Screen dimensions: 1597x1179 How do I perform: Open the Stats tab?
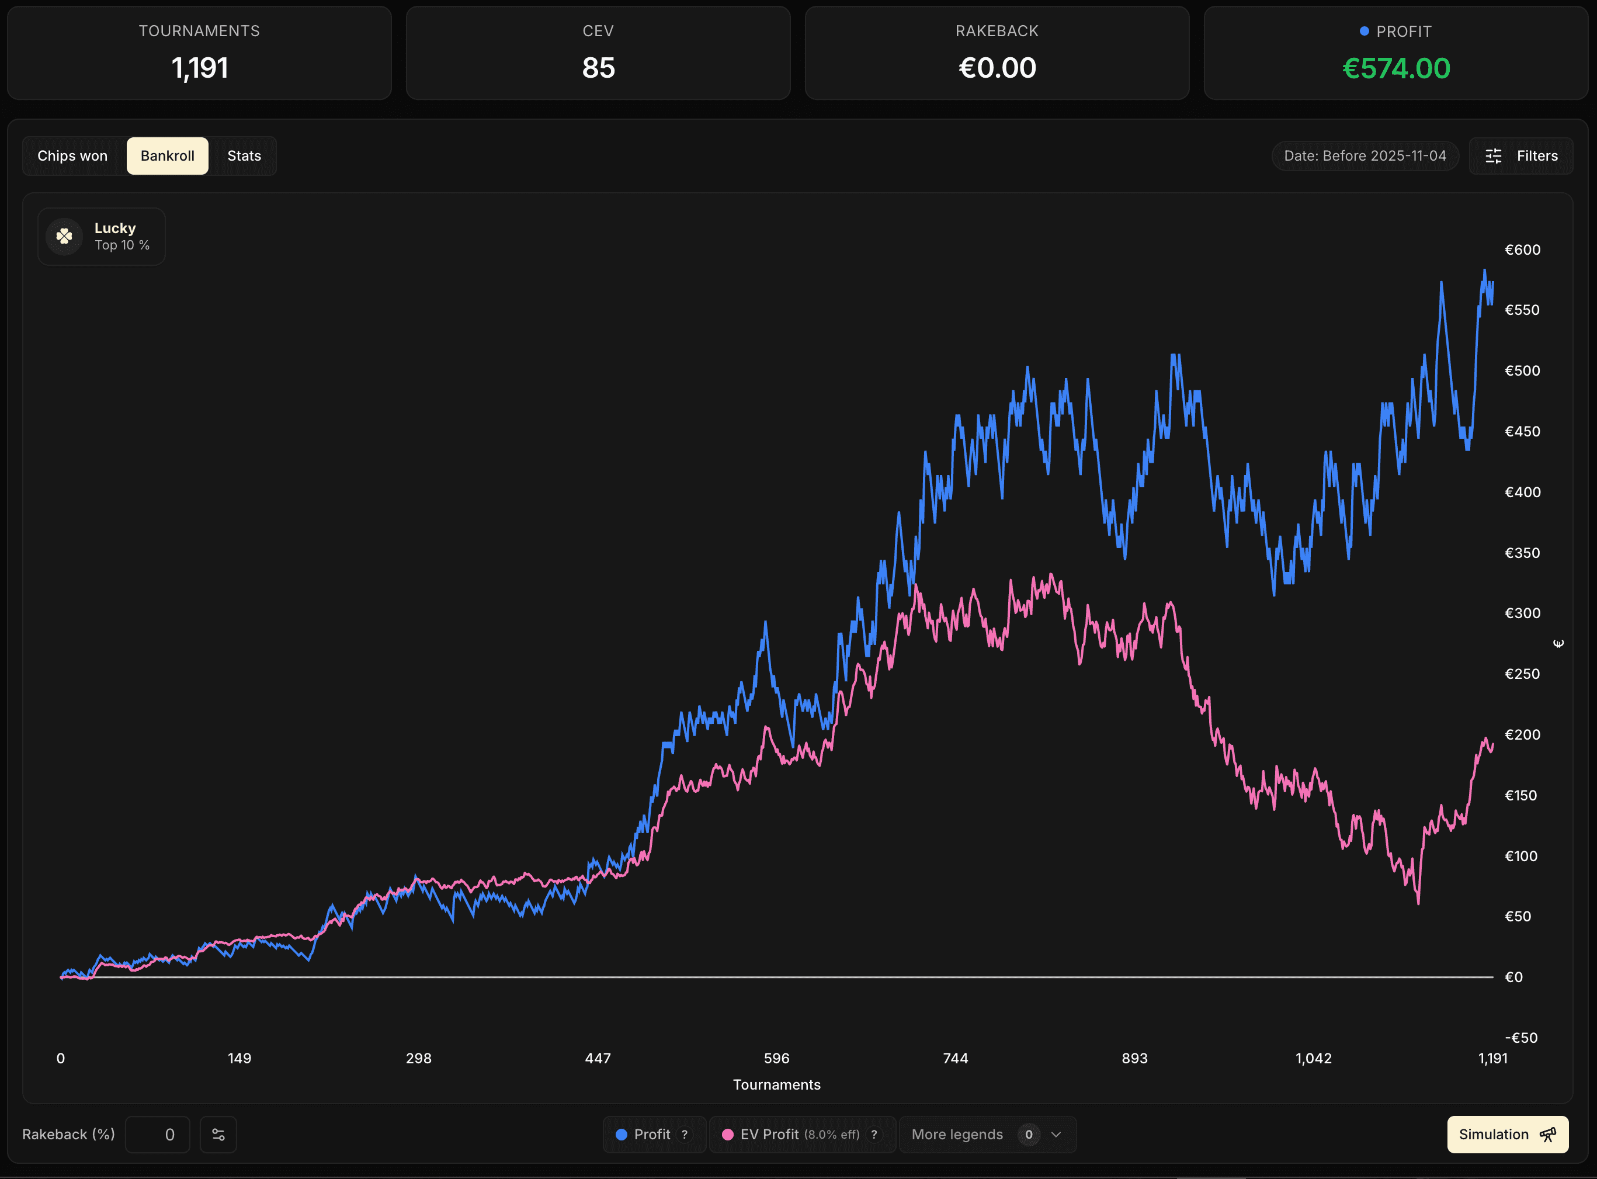tap(244, 155)
